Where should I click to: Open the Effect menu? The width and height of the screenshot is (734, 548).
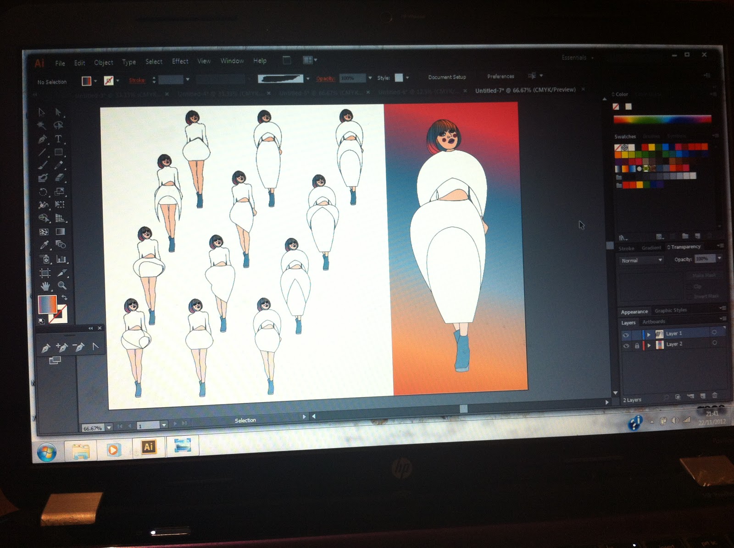[x=180, y=61]
